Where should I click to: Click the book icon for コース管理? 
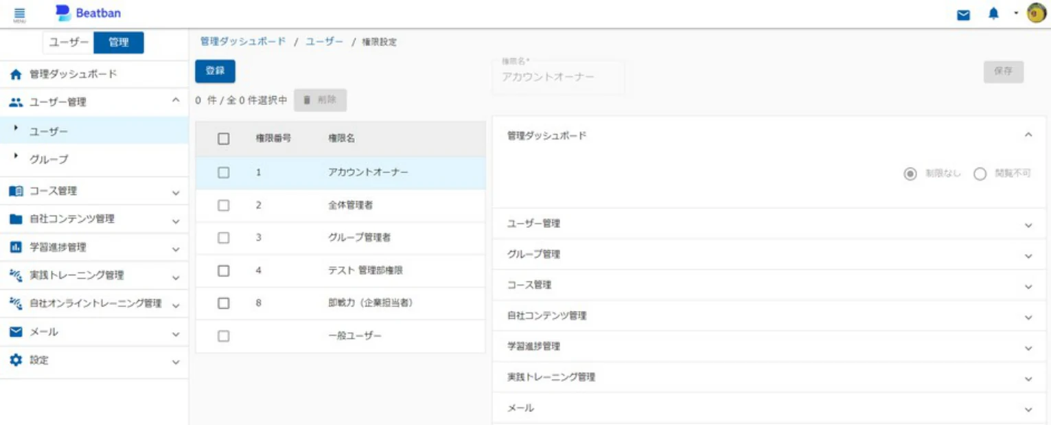(16, 191)
